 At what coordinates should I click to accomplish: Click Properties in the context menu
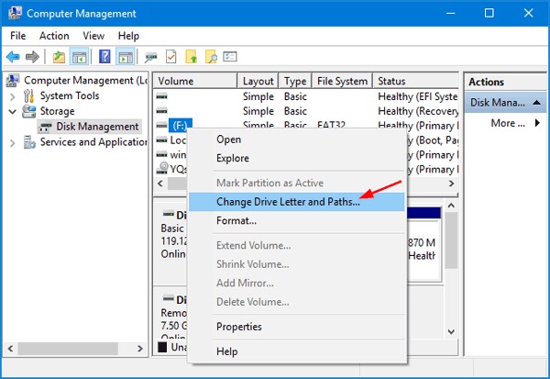pyautogui.click(x=238, y=327)
